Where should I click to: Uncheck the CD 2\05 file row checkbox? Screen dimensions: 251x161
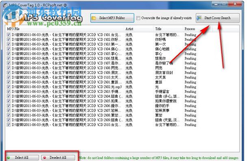pyautogui.click(x=9, y=101)
